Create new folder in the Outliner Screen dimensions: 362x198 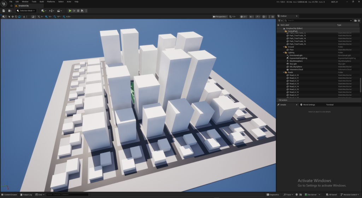coord(355,21)
